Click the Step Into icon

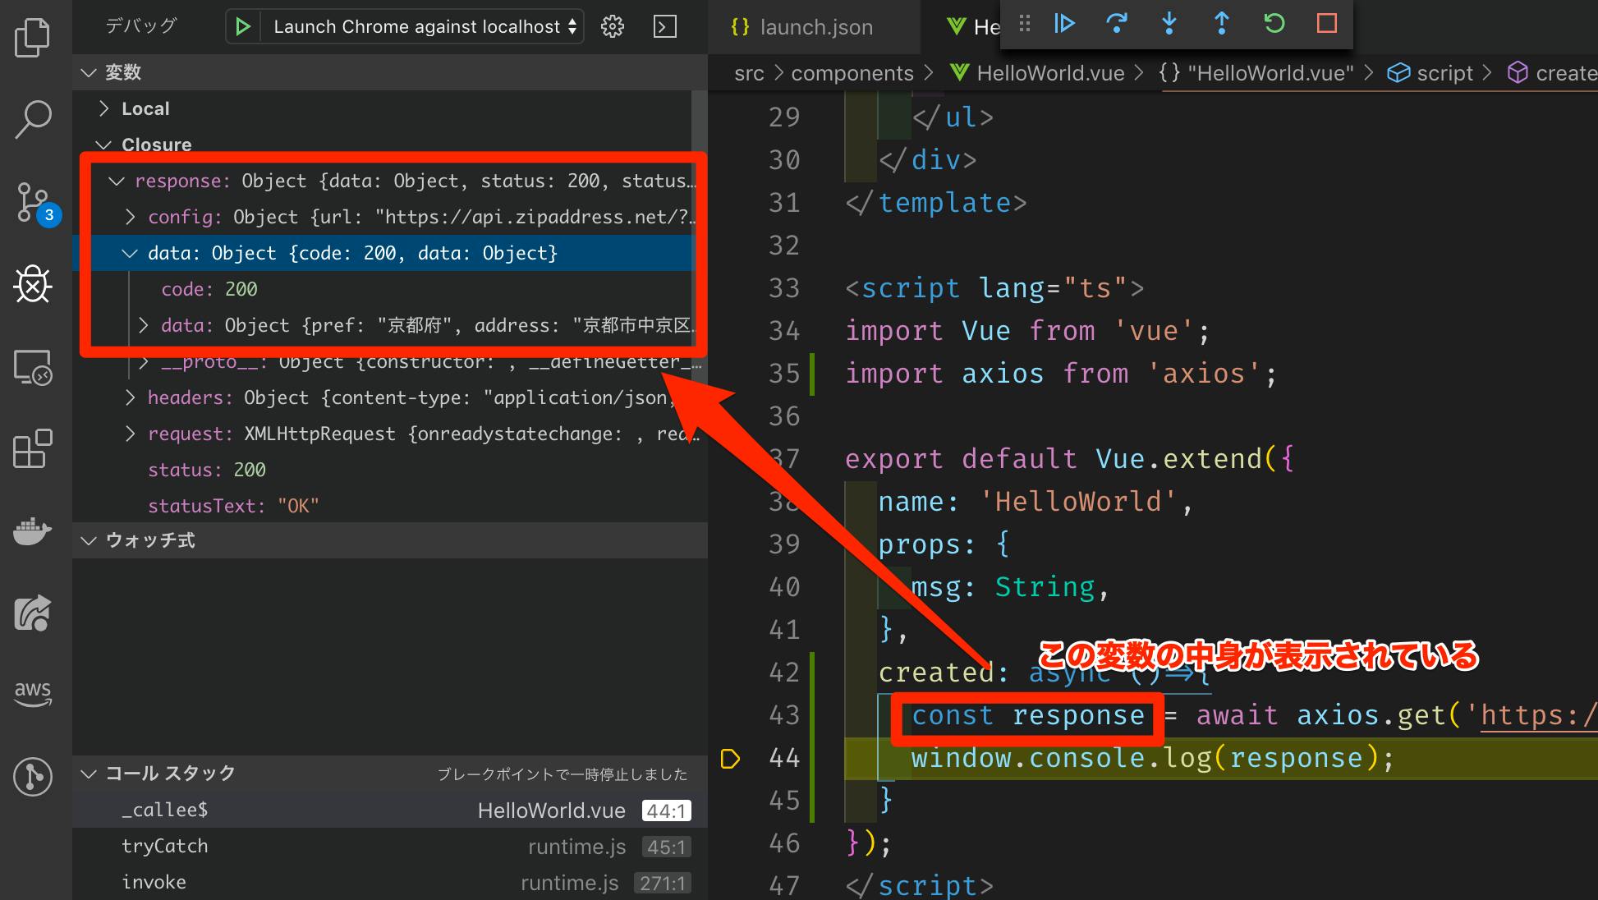(x=1169, y=24)
